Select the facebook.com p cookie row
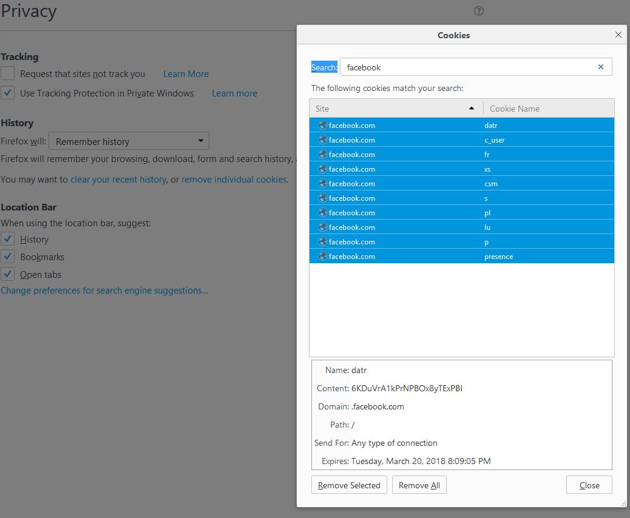 click(462, 242)
